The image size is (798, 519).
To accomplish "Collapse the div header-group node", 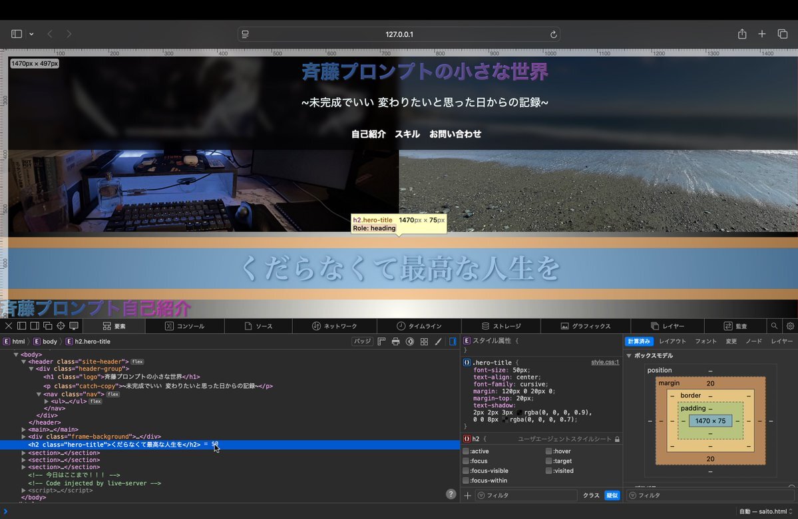I will point(31,369).
